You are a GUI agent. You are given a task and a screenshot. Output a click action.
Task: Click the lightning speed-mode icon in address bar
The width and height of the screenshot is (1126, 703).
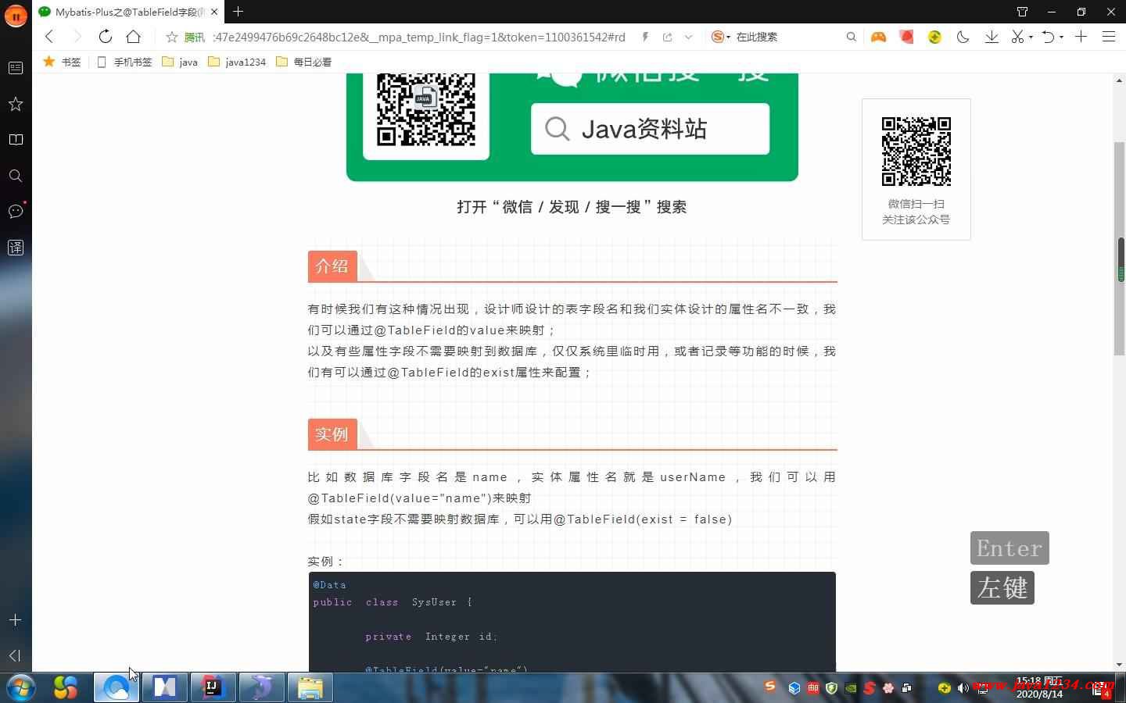(x=645, y=37)
